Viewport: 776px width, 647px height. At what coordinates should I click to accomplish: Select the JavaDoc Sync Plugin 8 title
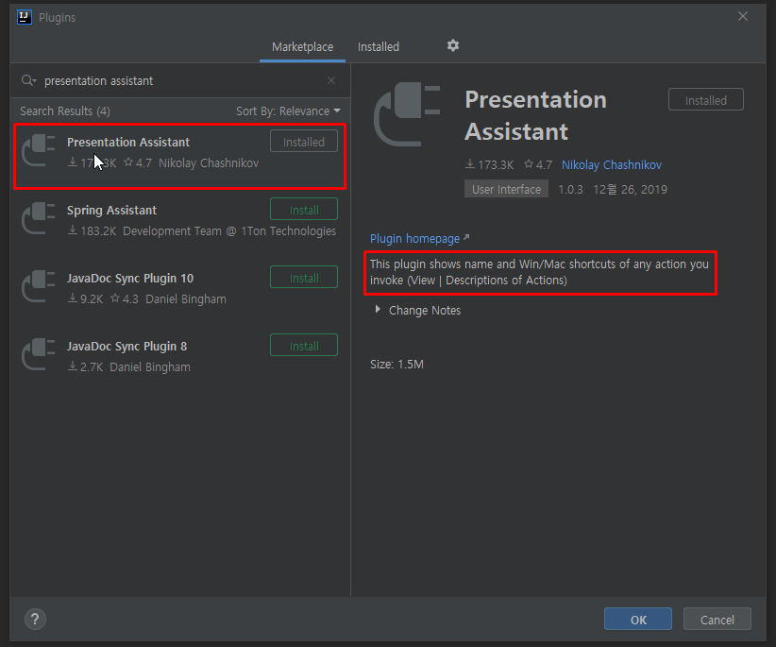coord(127,346)
